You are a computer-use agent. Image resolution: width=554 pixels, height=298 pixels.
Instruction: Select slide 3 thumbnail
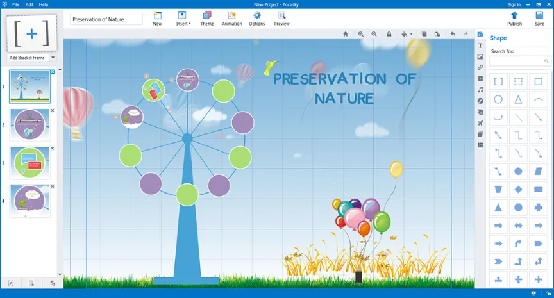click(29, 163)
